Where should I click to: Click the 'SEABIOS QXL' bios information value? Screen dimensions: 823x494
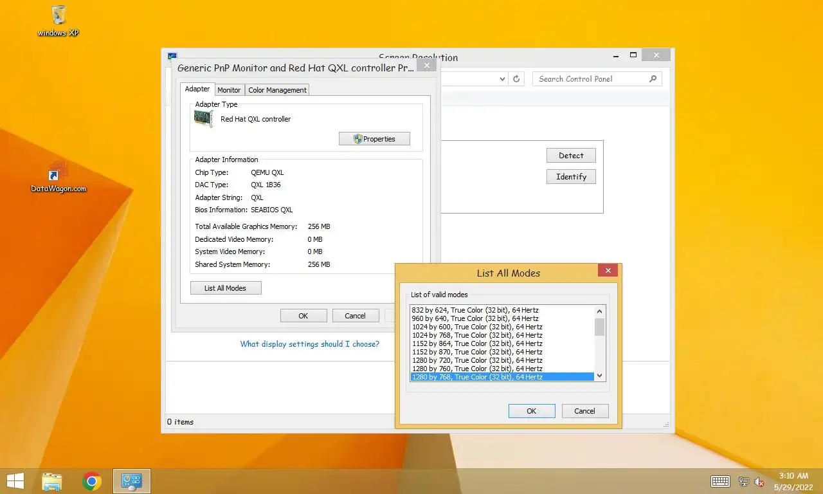pos(272,210)
